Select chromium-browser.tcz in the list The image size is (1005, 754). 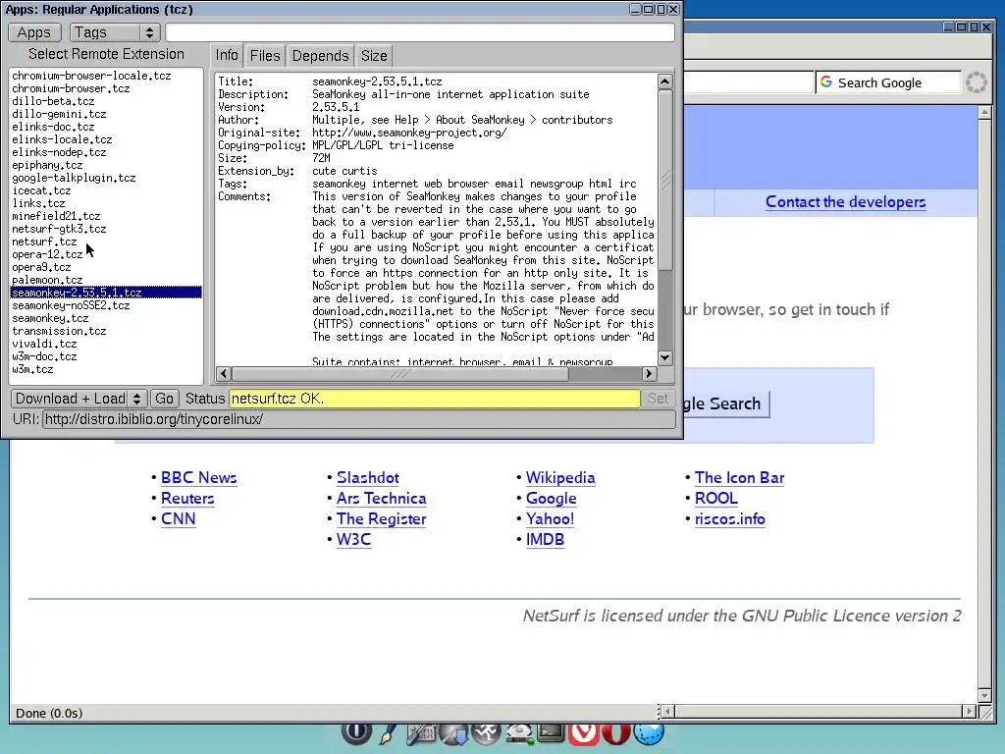[x=106, y=88]
